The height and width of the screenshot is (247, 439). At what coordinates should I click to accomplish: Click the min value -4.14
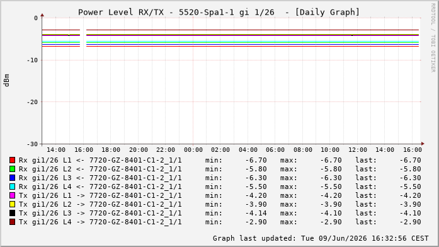(256, 213)
